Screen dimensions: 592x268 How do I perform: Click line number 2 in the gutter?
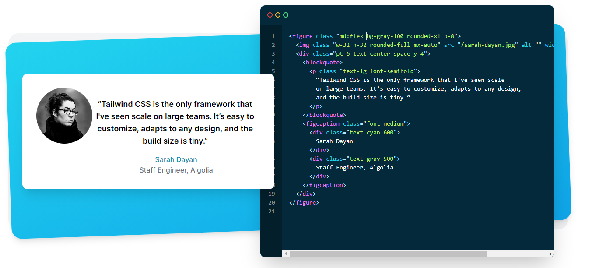tap(273, 45)
